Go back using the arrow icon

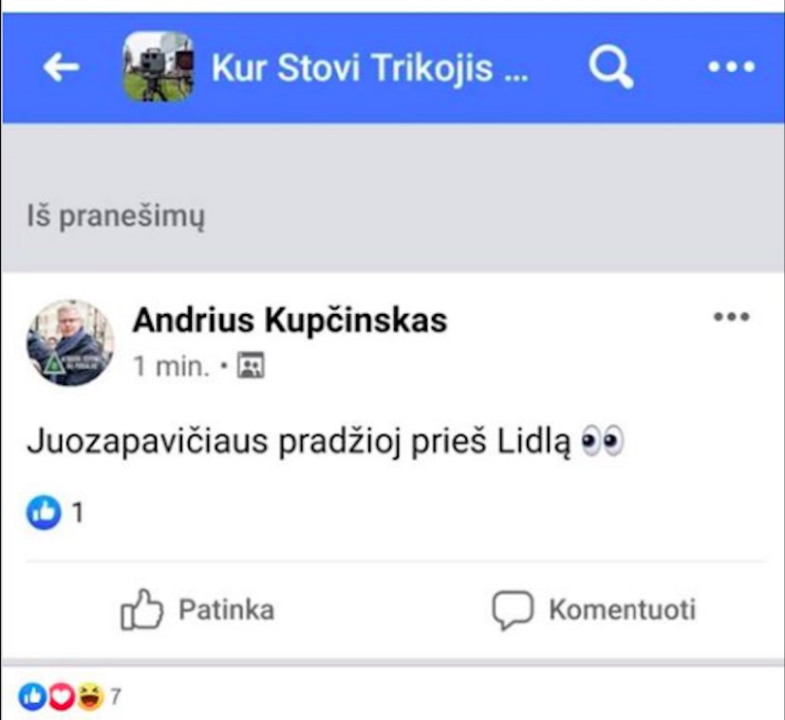(61, 67)
